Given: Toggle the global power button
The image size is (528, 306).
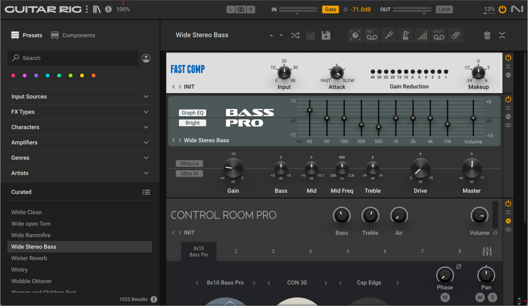Looking at the screenshot, I should pos(503,9).
